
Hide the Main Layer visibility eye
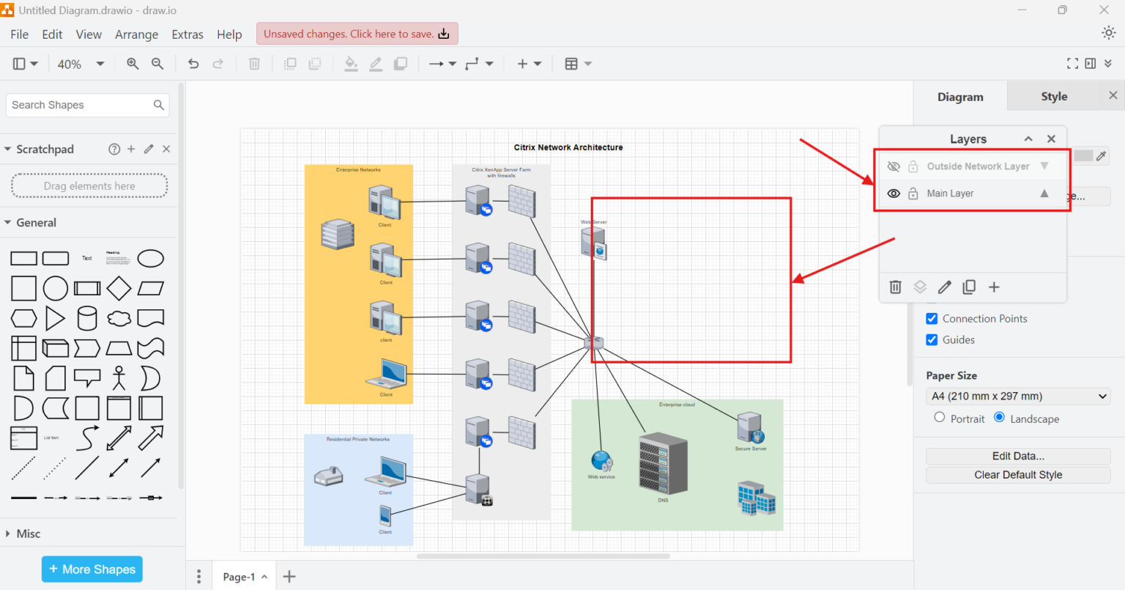click(x=894, y=193)
